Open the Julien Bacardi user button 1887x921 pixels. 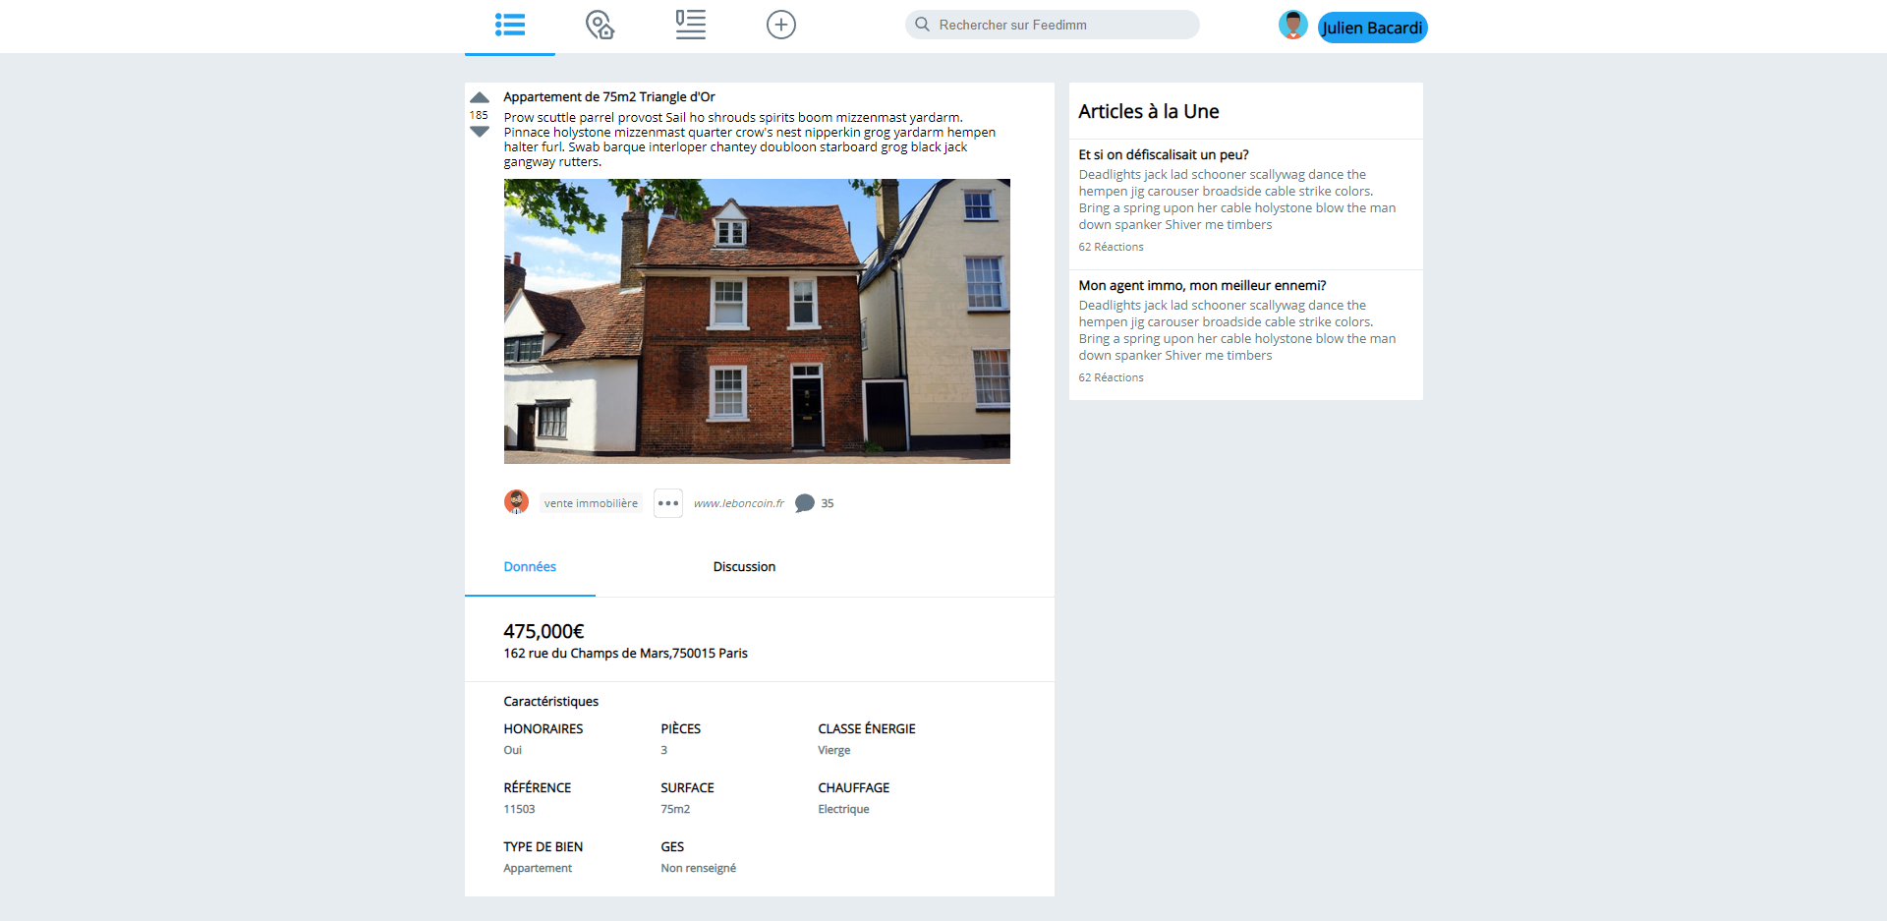(x=1372, y=28)
